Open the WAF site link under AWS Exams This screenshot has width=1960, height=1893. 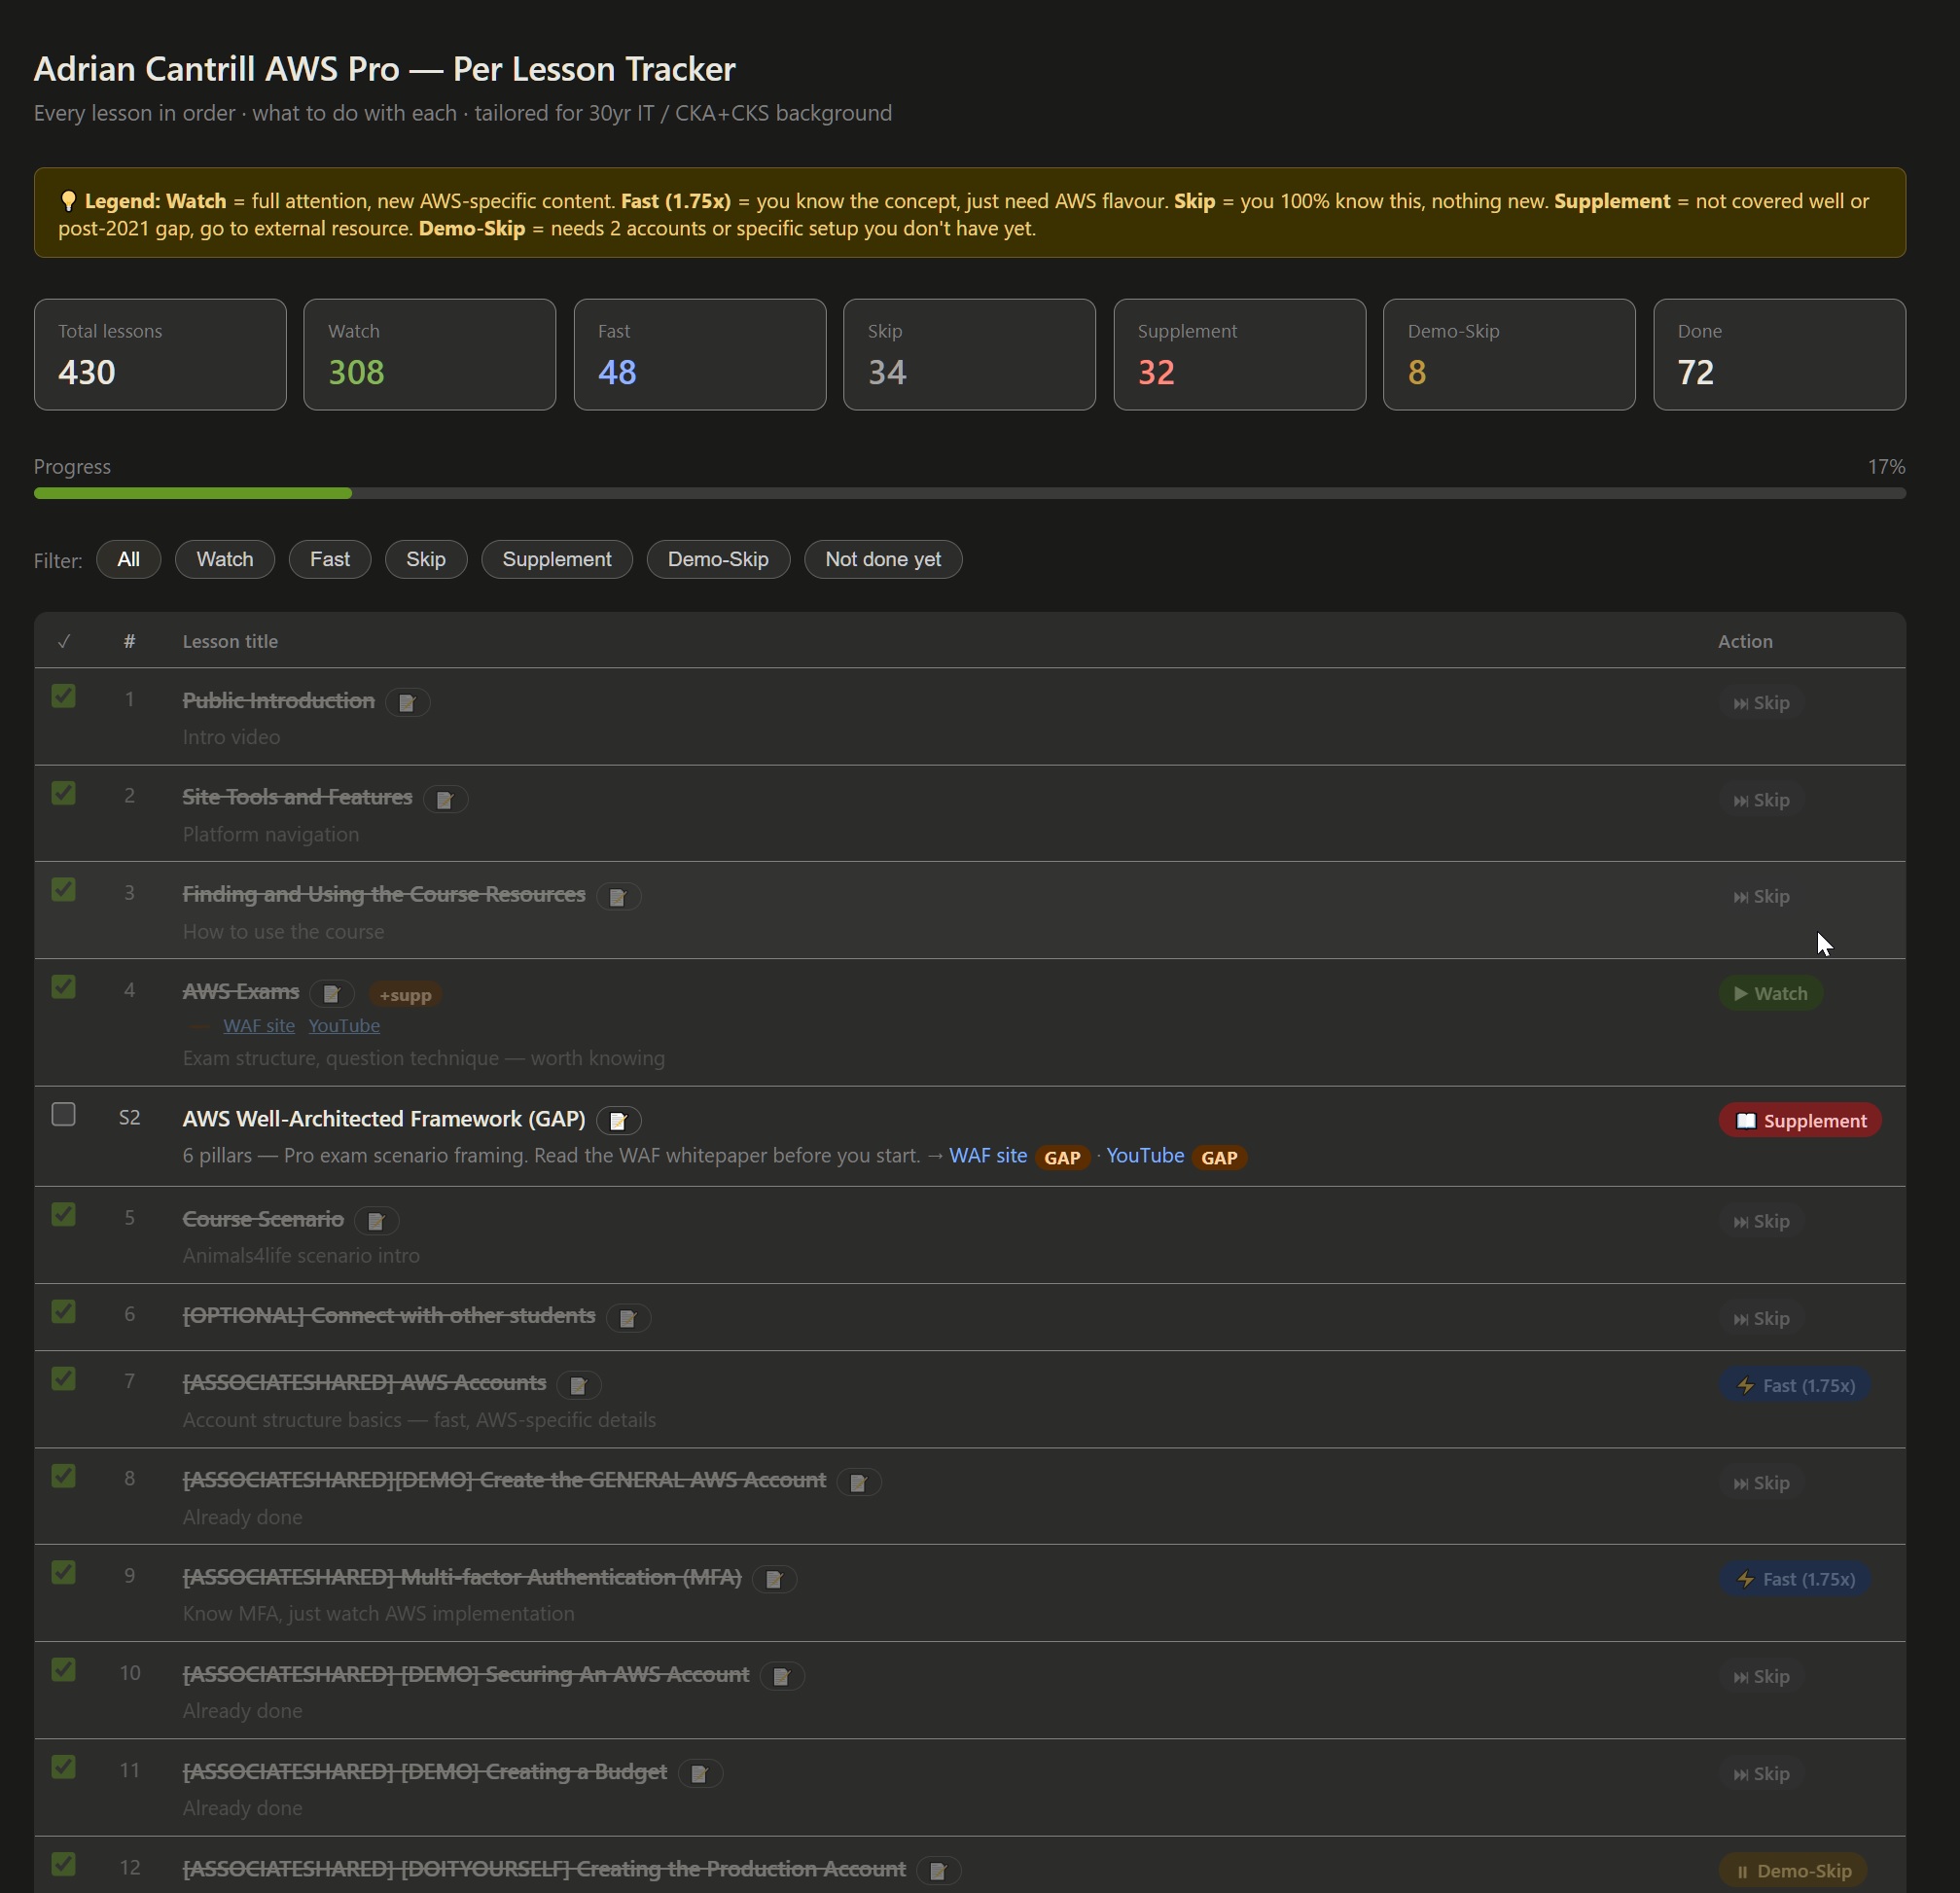pos(259,1026)
